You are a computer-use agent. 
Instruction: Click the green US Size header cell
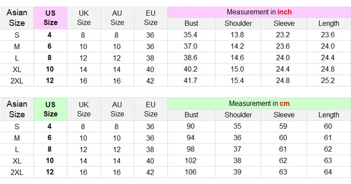(x=50, y=109)
